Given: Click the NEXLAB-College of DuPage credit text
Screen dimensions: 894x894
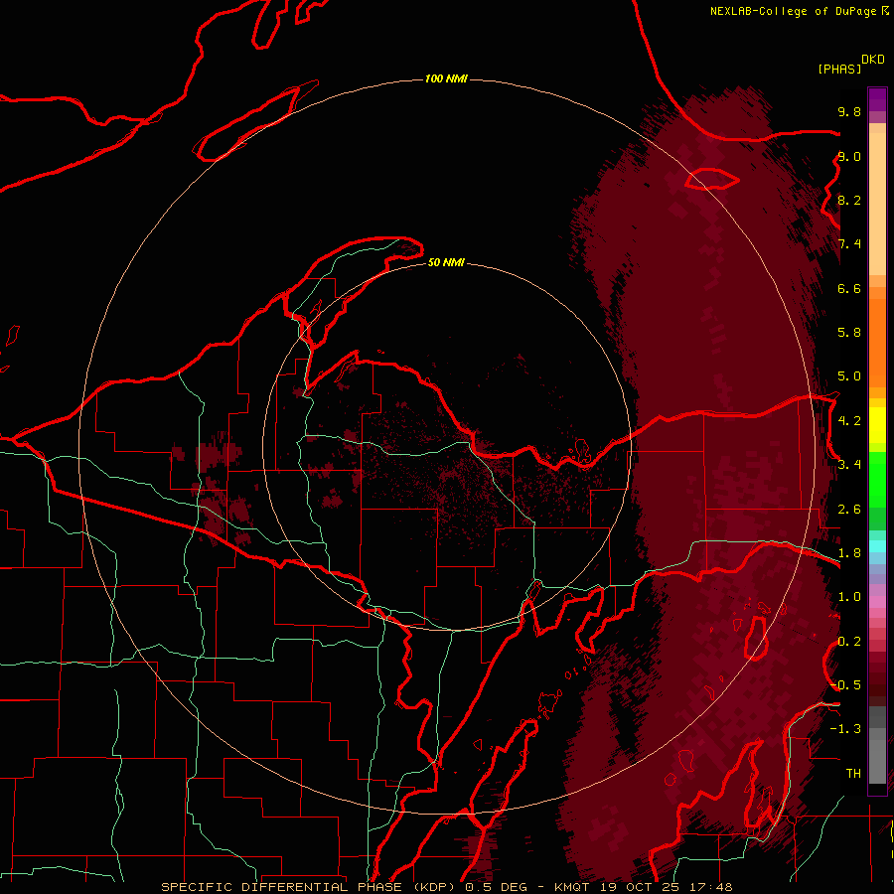Looking at the screenshot, I should pyautogui.click(x=793, y=11).
